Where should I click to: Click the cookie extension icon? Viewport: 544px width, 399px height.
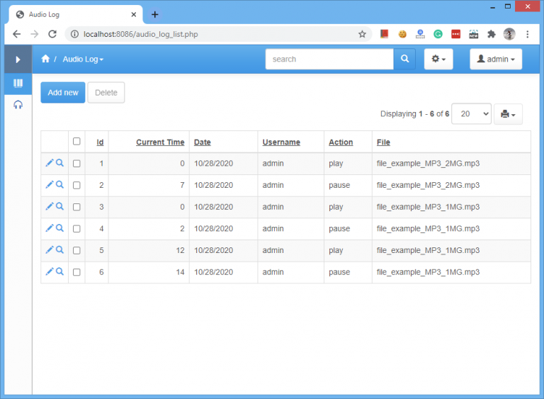coord(402,34)
